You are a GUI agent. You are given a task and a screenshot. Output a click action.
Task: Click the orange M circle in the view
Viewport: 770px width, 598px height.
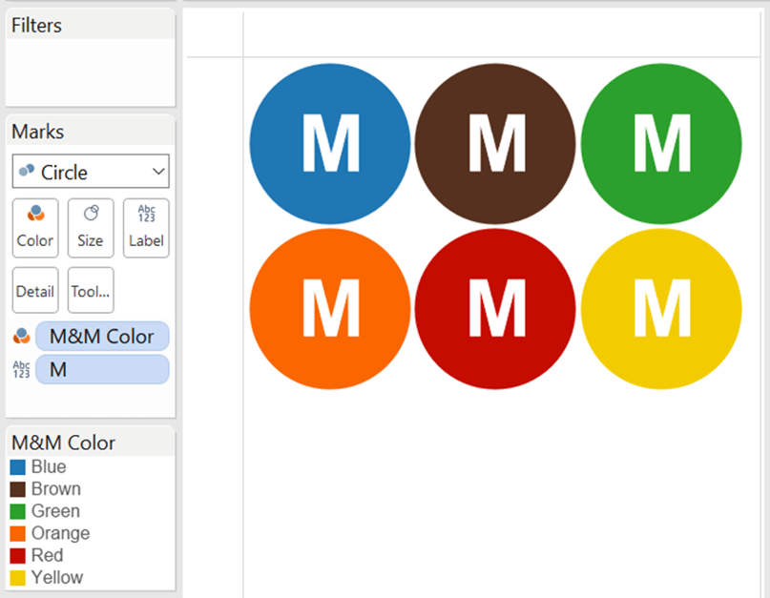click(x=329, y=308)
